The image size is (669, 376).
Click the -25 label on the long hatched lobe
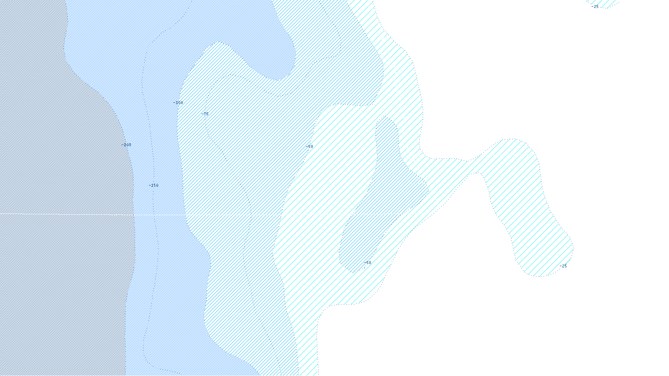[563, 266]
